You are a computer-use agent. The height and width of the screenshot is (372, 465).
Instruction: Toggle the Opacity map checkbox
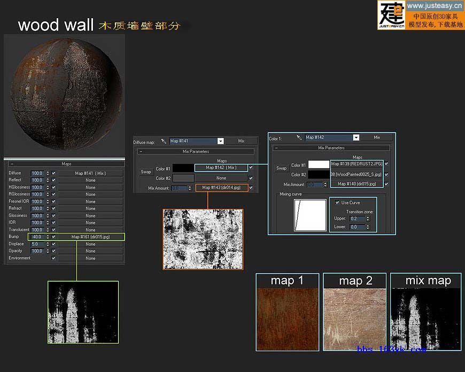[53, 251]
